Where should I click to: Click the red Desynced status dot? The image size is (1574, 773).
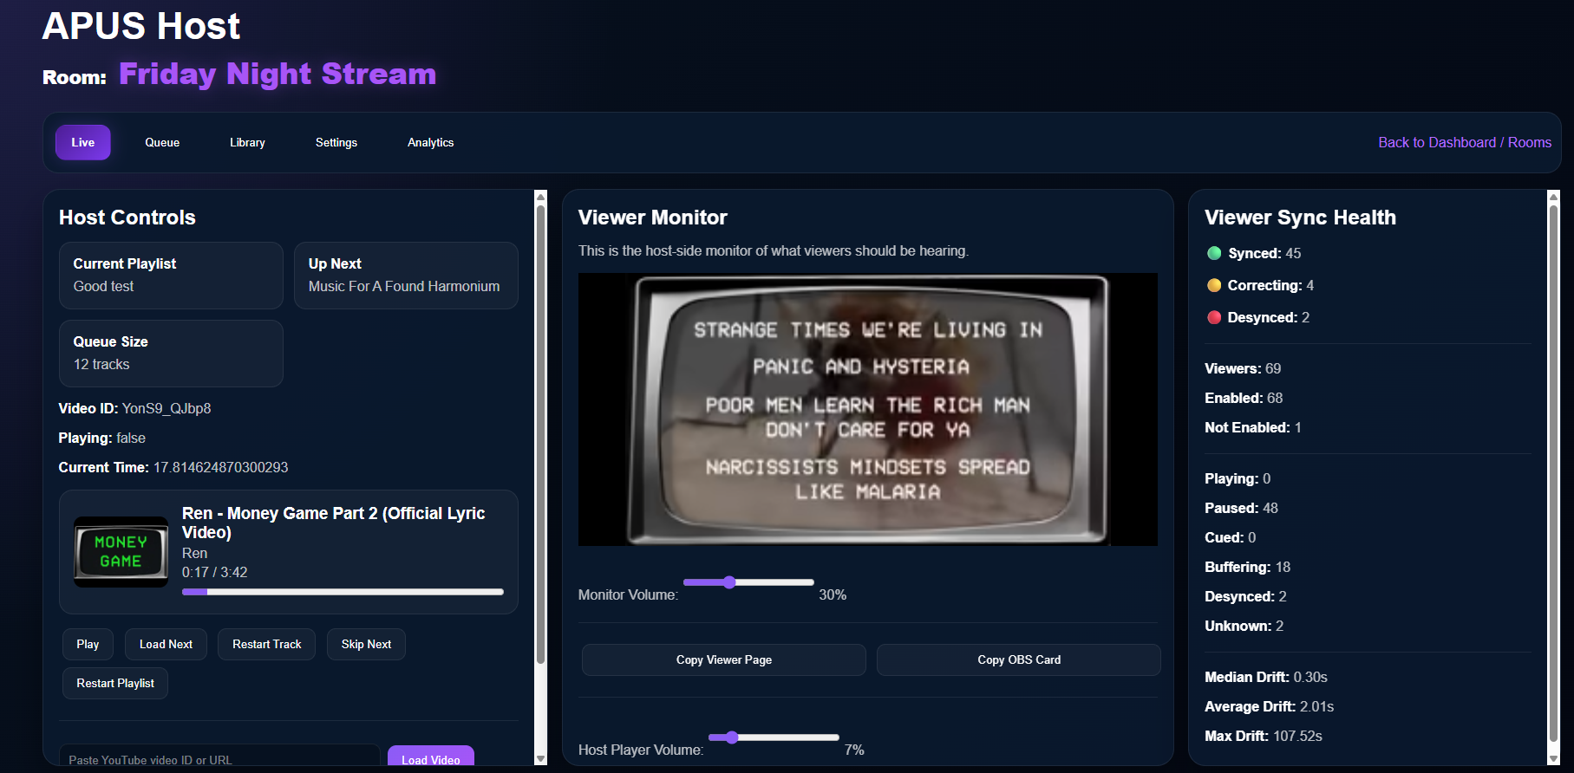point(1214,317)
